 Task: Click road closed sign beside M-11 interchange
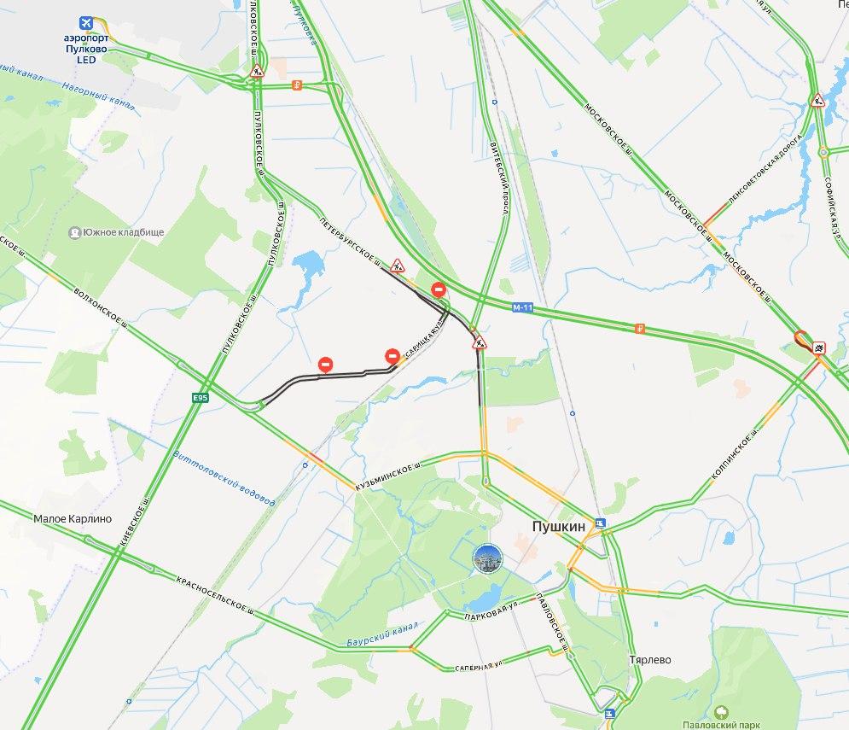click(439, 289)
